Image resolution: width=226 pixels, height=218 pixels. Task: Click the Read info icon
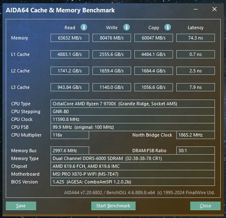click(84, 27)
